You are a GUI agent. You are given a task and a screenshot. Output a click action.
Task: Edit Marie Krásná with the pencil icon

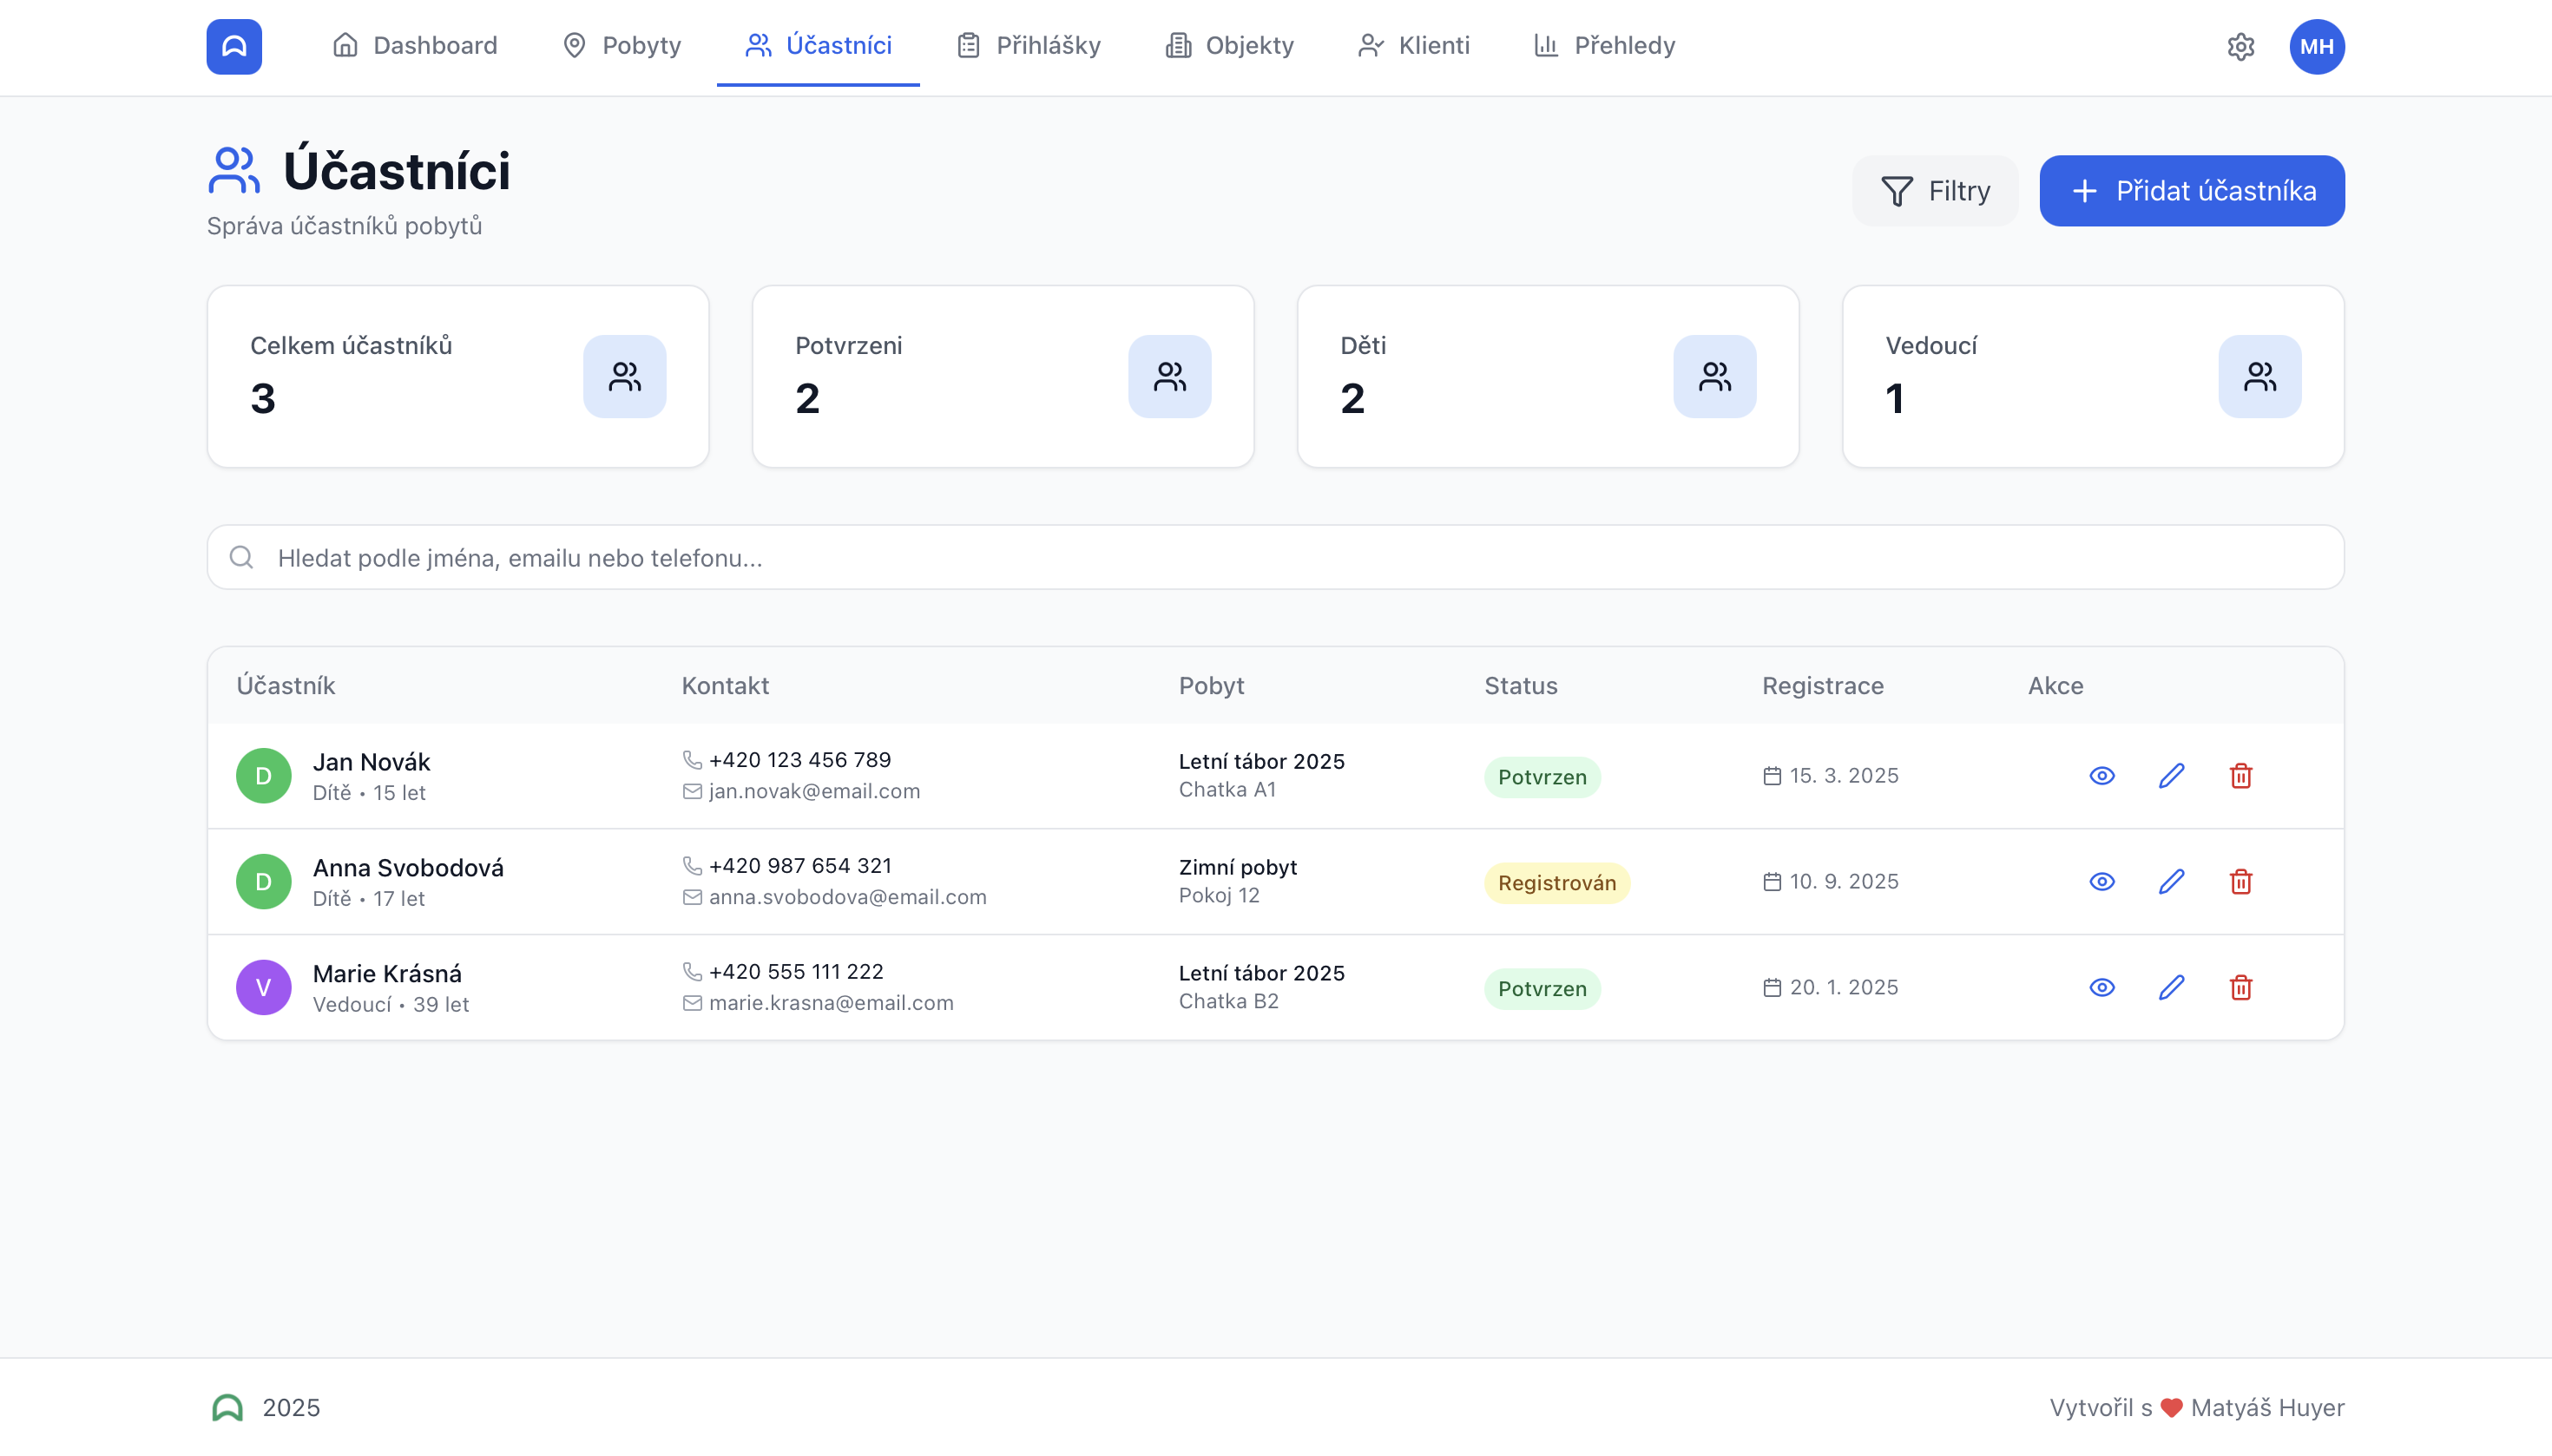pos(2171,987)
